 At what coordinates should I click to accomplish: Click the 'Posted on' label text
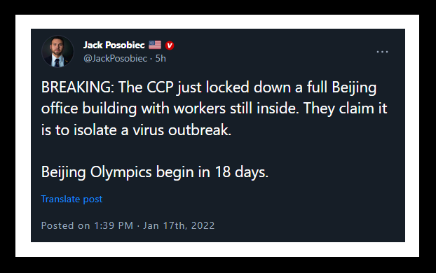point(66,225)
